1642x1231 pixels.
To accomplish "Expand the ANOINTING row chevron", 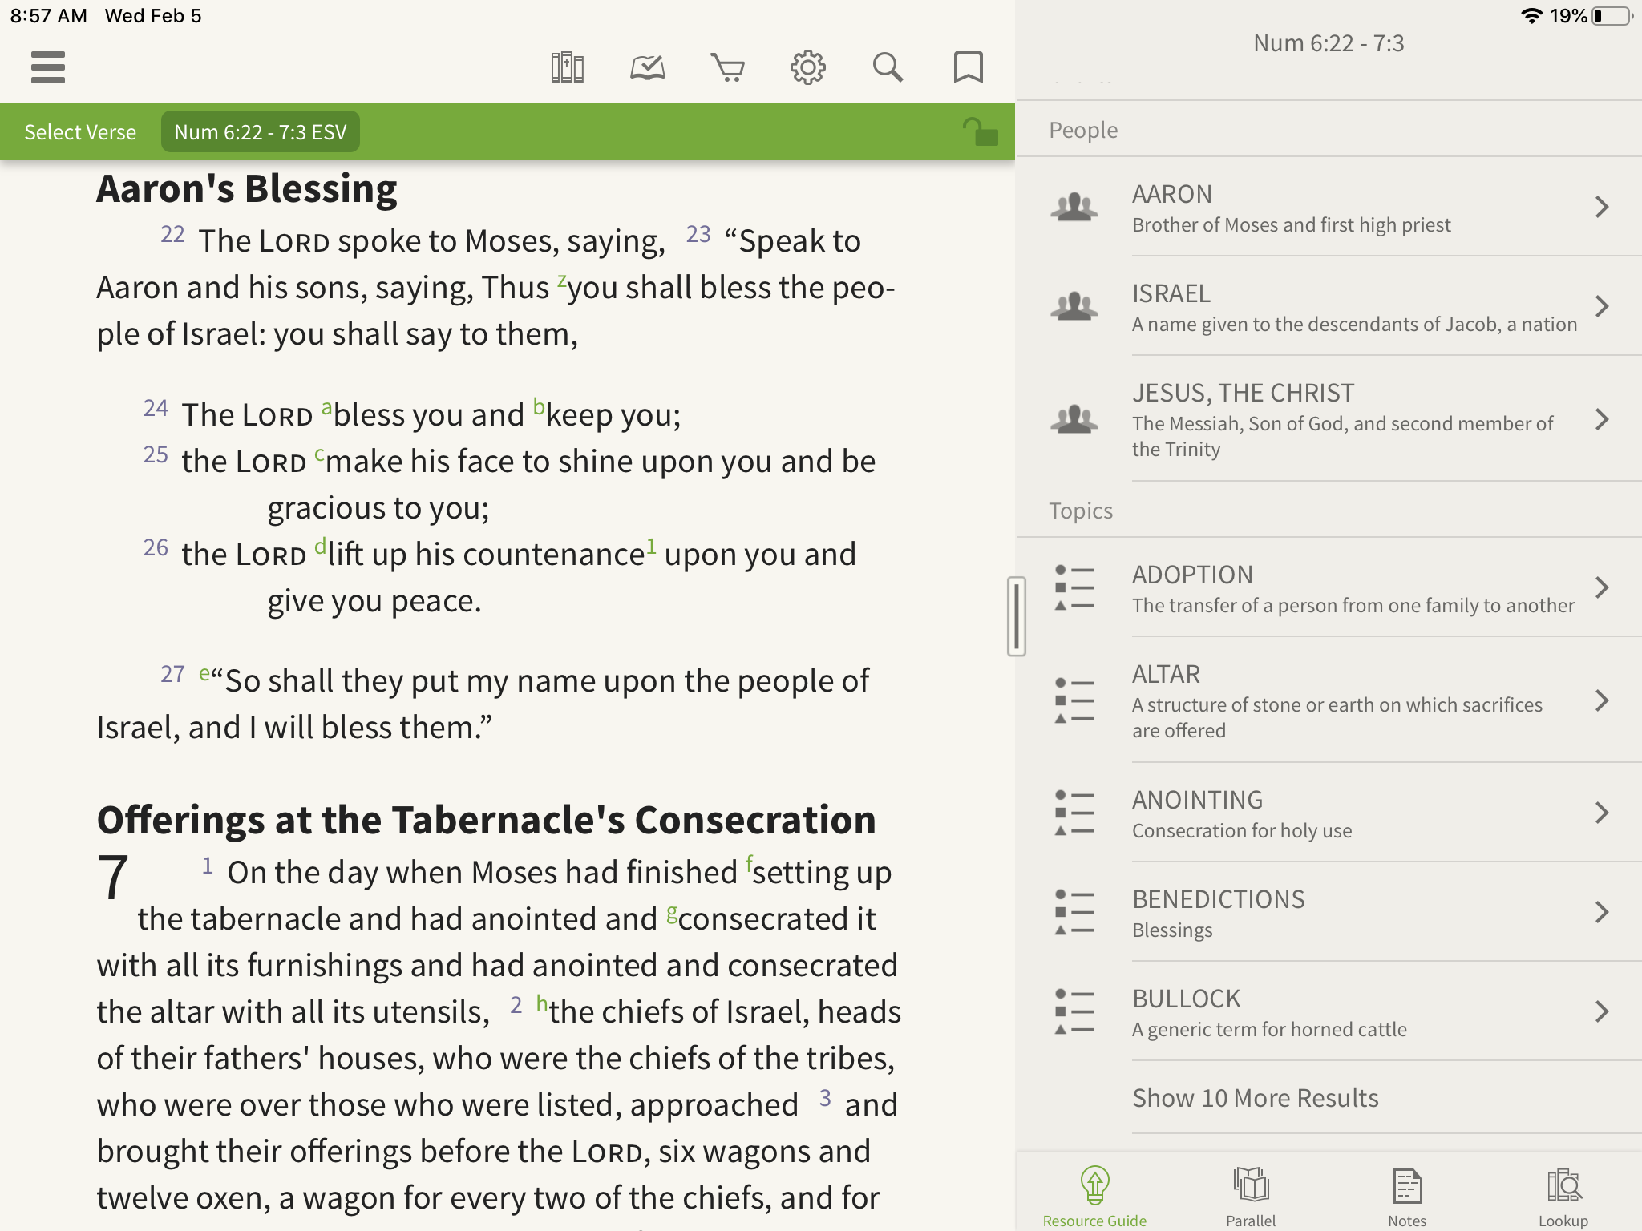I will (1602, 813).
